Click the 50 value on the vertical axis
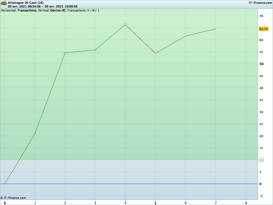Image resolution: width=273 pixels, height=205 pixels. coord(261,64)
